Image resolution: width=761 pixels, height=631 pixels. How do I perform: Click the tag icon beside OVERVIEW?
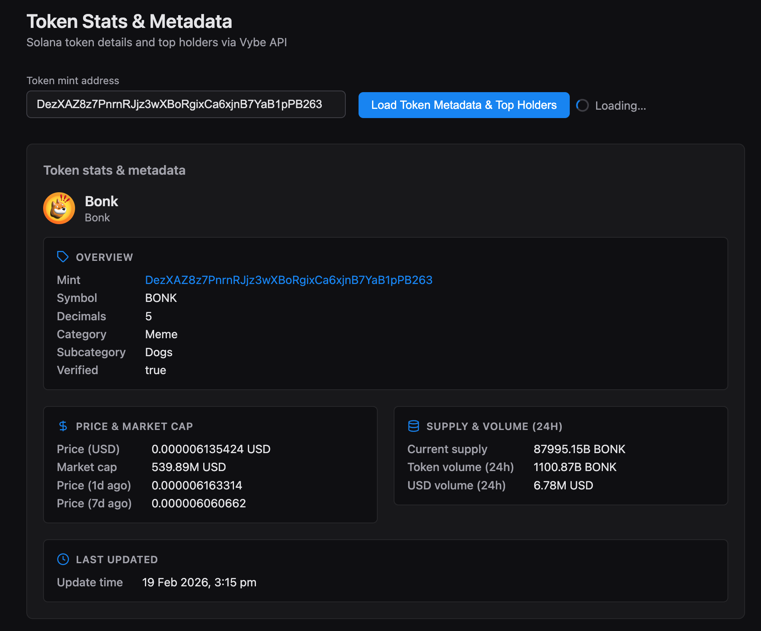click(63, 257)
